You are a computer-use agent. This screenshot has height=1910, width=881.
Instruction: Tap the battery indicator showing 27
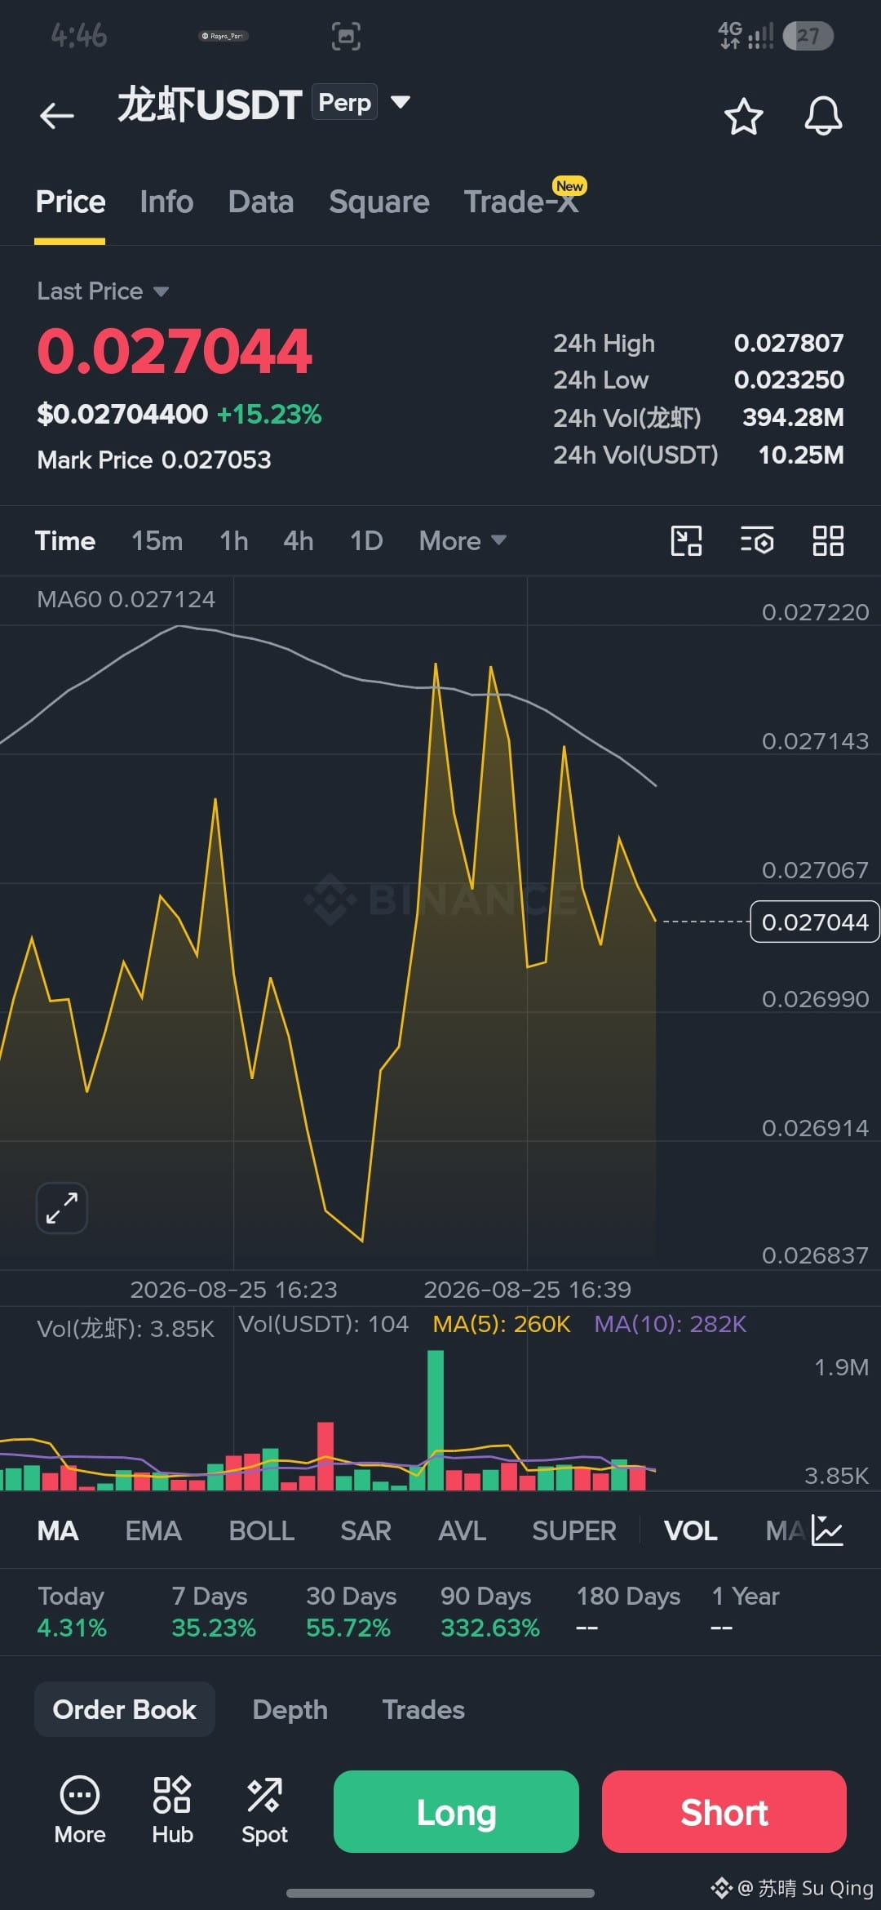click(808, 36)
